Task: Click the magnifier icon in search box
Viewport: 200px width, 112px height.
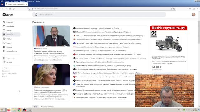Action: point(36,15)
